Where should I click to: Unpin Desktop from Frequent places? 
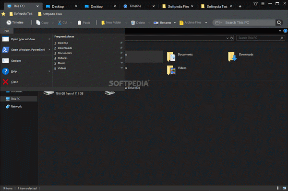click(x=121, y=43)
